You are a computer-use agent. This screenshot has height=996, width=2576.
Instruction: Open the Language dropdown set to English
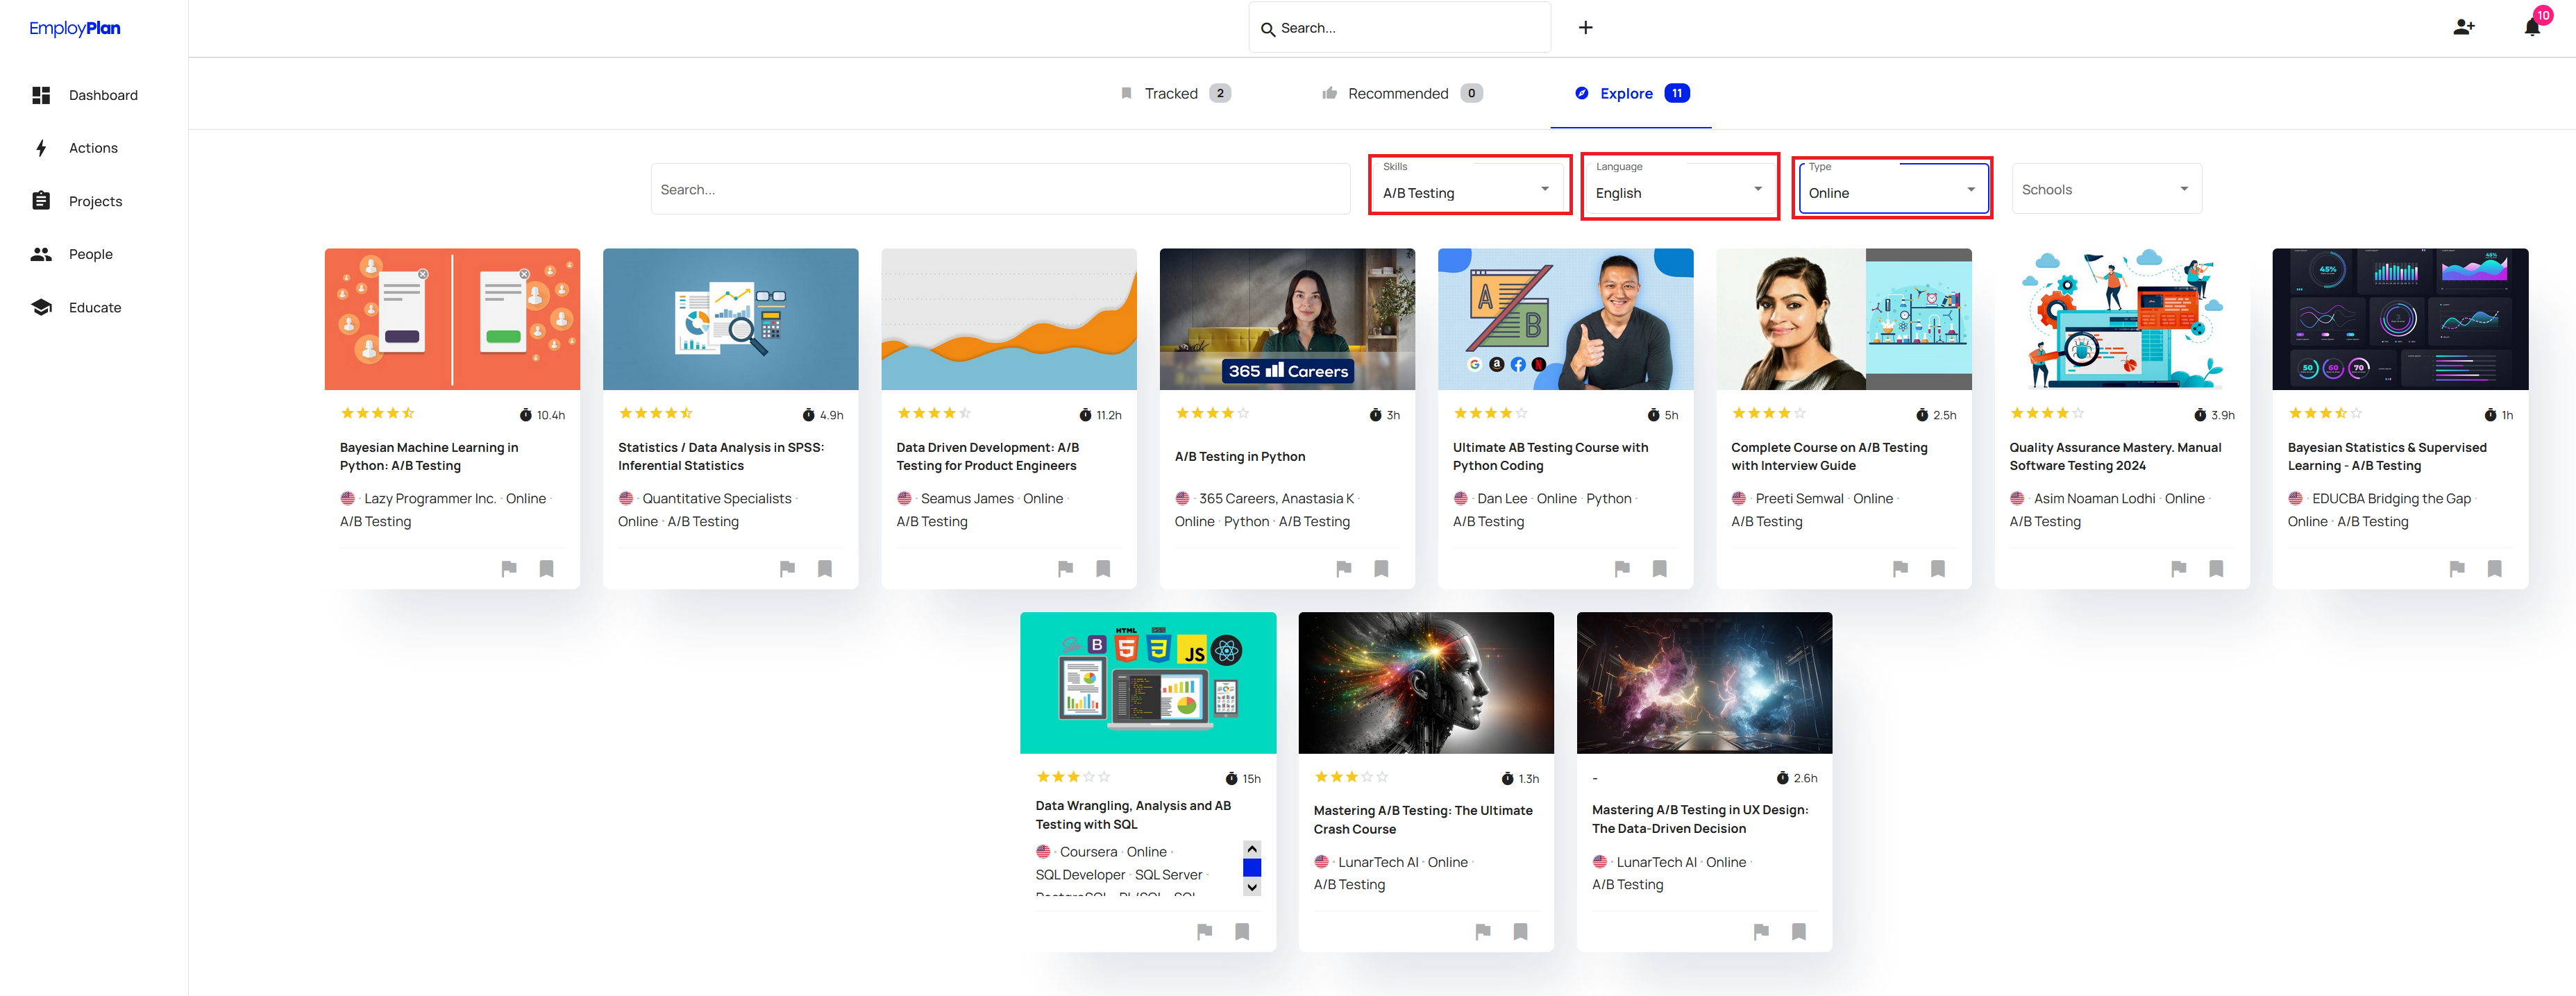(x=1680, y=188)
